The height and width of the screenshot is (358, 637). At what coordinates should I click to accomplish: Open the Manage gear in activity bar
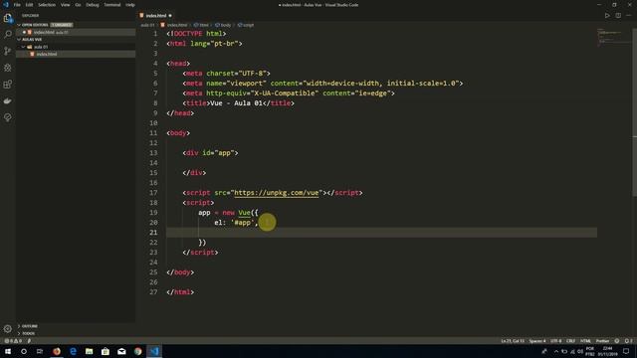click(x=8, y=329)
